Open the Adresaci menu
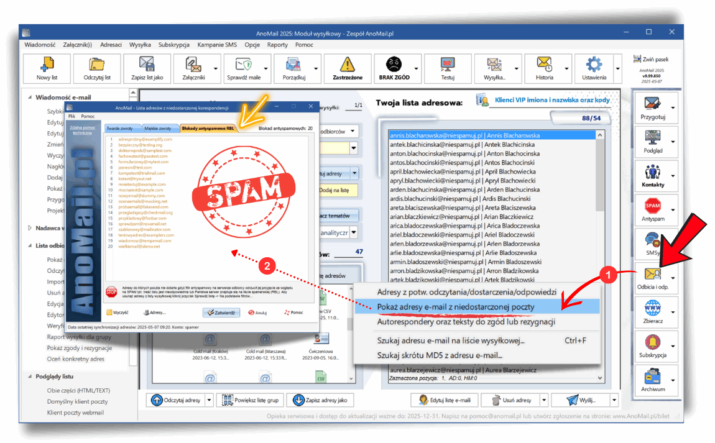 [111, 45]
